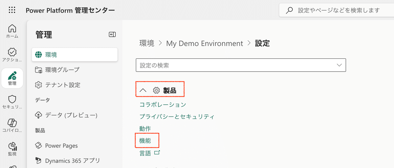
Task: Click the 機能 settings link
Action: click(x=145, y=140)
